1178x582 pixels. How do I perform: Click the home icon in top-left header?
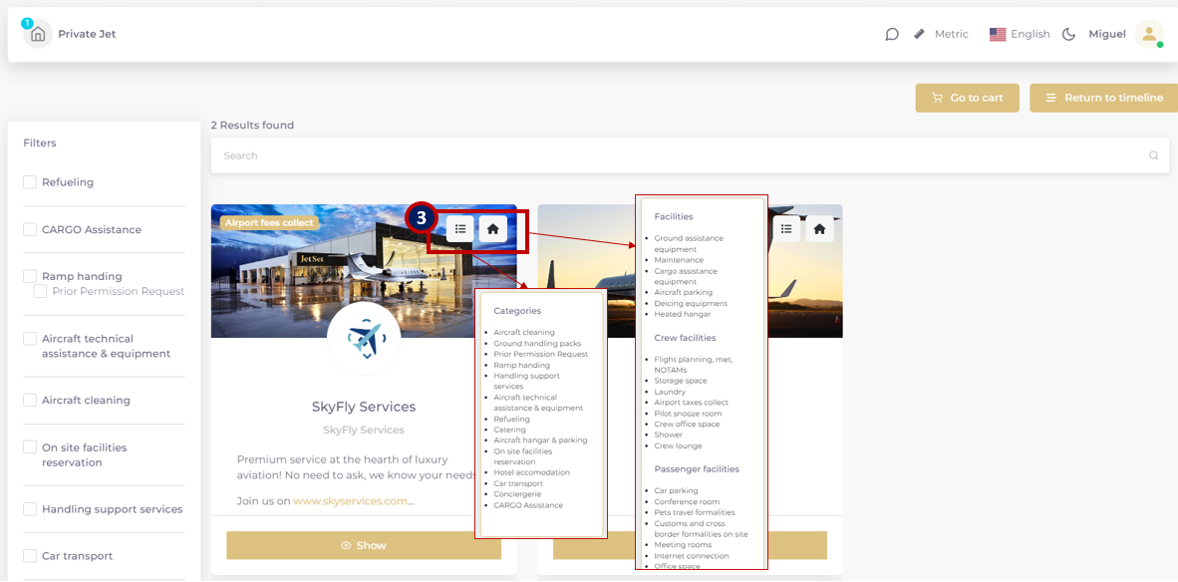coord(38,34)
